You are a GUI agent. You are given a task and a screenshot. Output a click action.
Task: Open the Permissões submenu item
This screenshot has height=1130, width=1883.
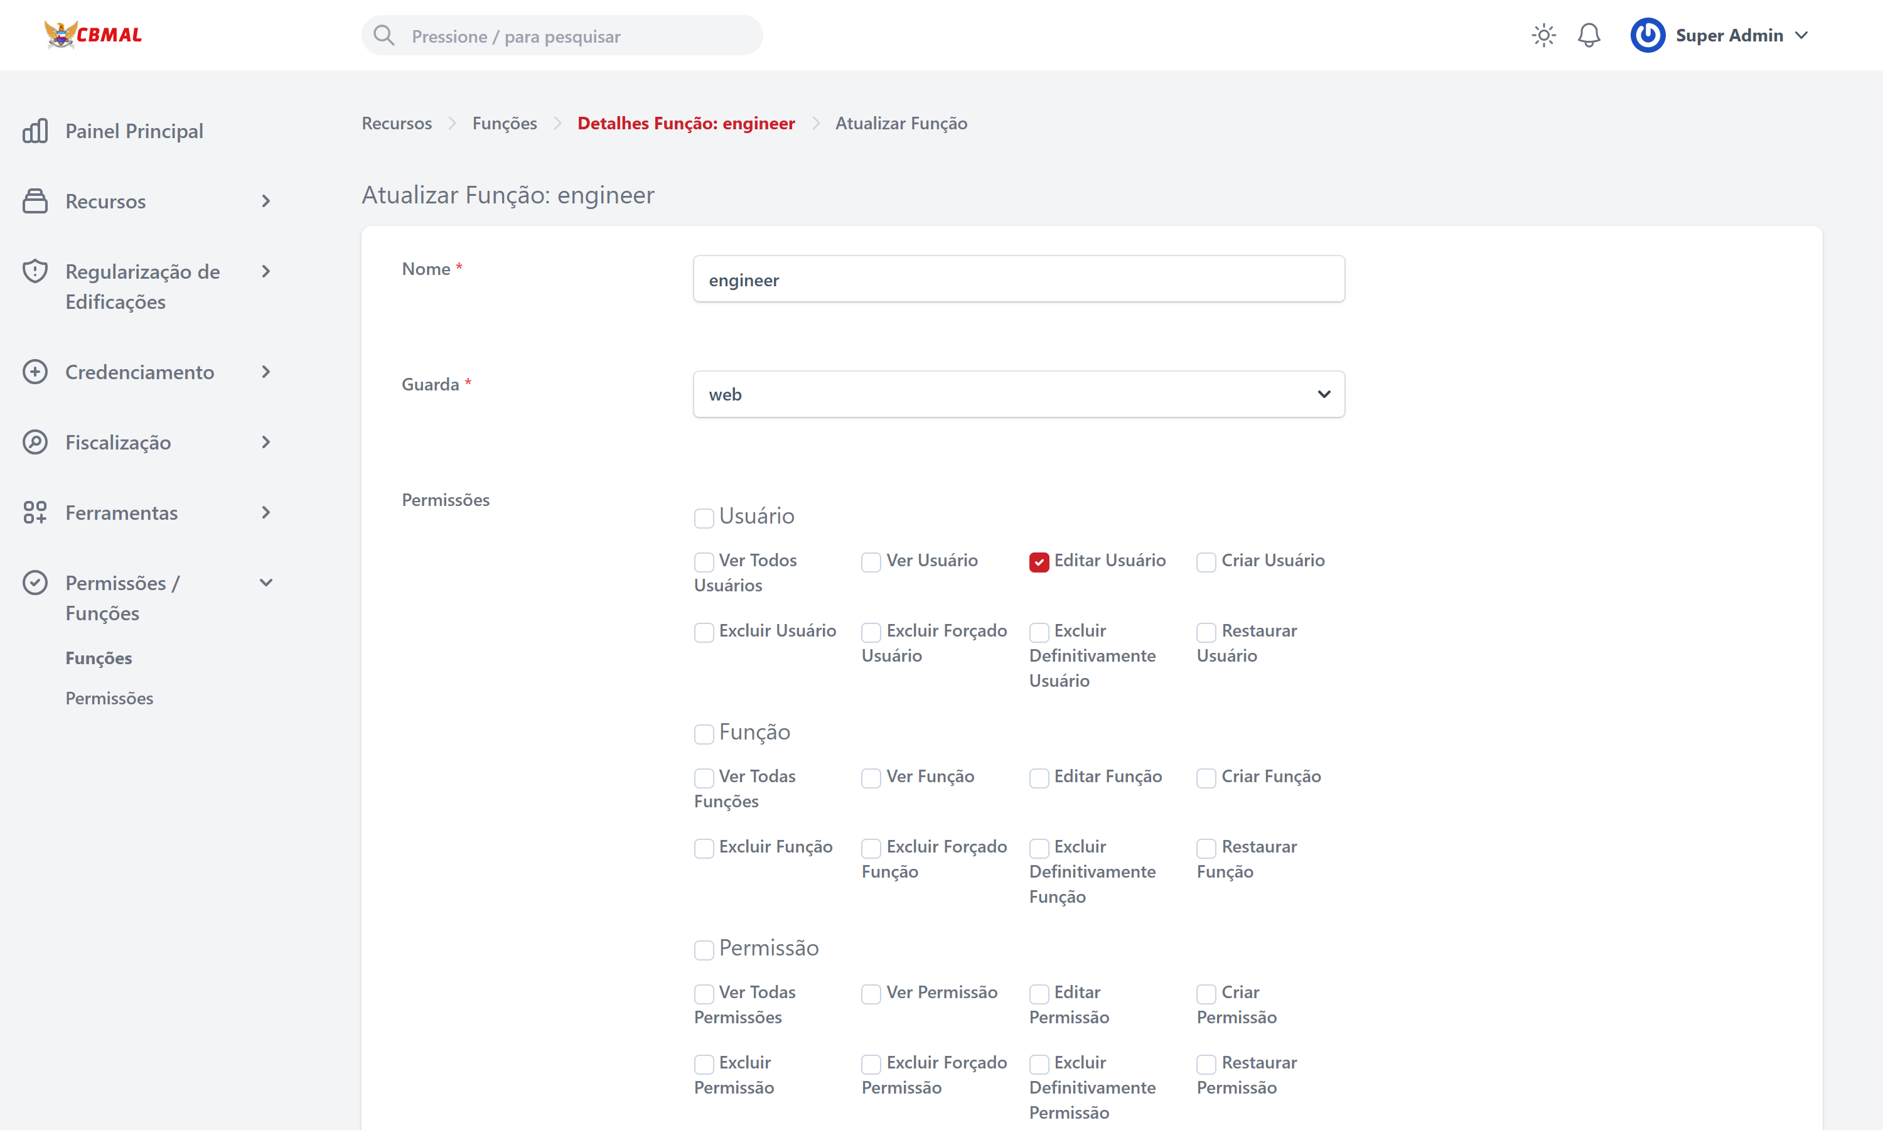109,698
